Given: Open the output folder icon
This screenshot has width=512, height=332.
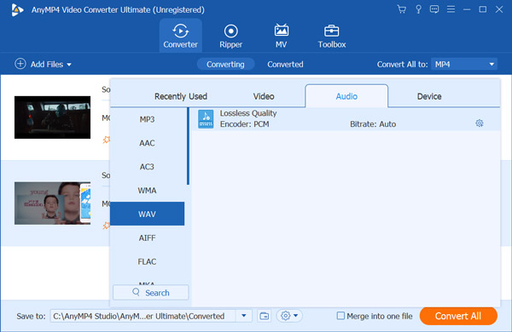Looking at the screenshot, I should click(x=264, y=316).
